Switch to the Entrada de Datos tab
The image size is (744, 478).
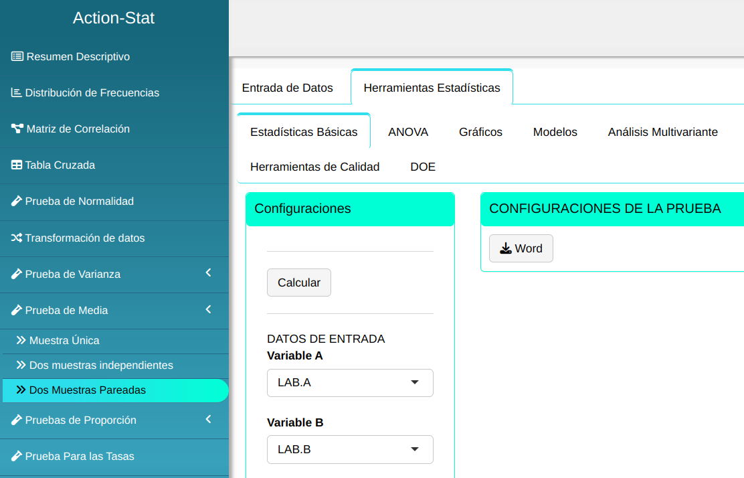click(x=287, y=88)
